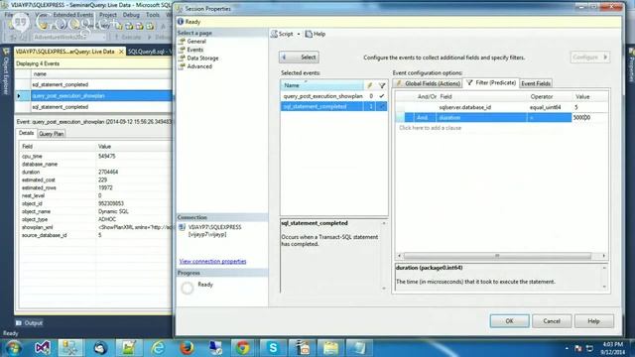Click the Windows Start orb
The width and height of the screenshot is (635, 357).
point(13,348)
